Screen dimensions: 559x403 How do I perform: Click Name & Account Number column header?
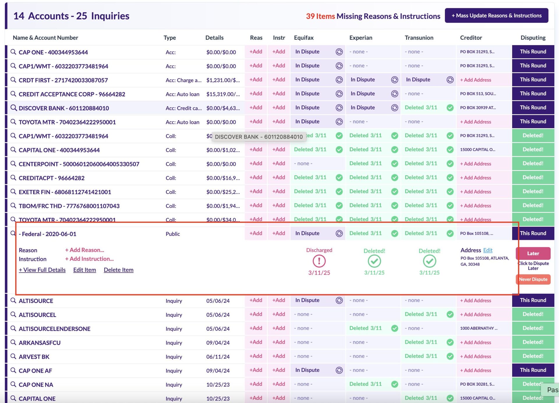[45, 38]
